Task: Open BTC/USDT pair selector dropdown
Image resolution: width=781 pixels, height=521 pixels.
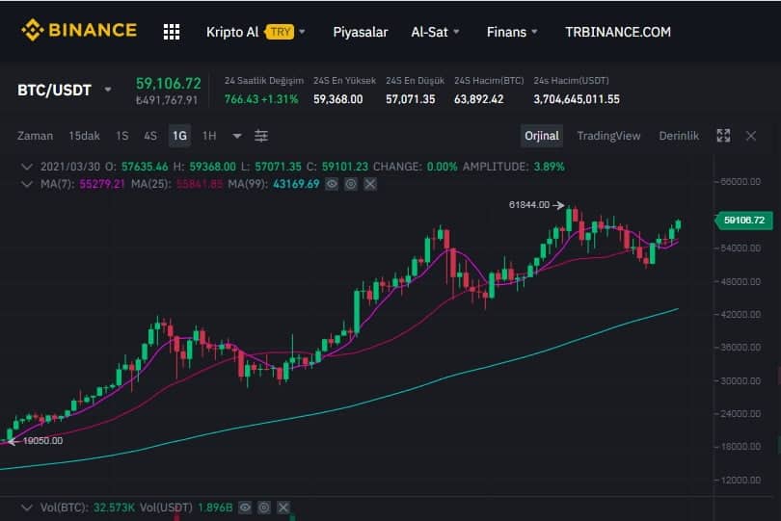Action: (x=108, y=91)
